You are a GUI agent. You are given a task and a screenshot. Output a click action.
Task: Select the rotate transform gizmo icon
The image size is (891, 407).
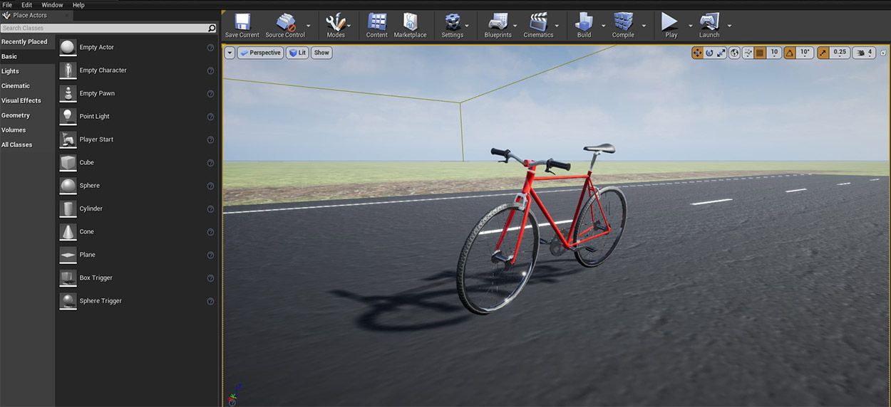(709, 53)
